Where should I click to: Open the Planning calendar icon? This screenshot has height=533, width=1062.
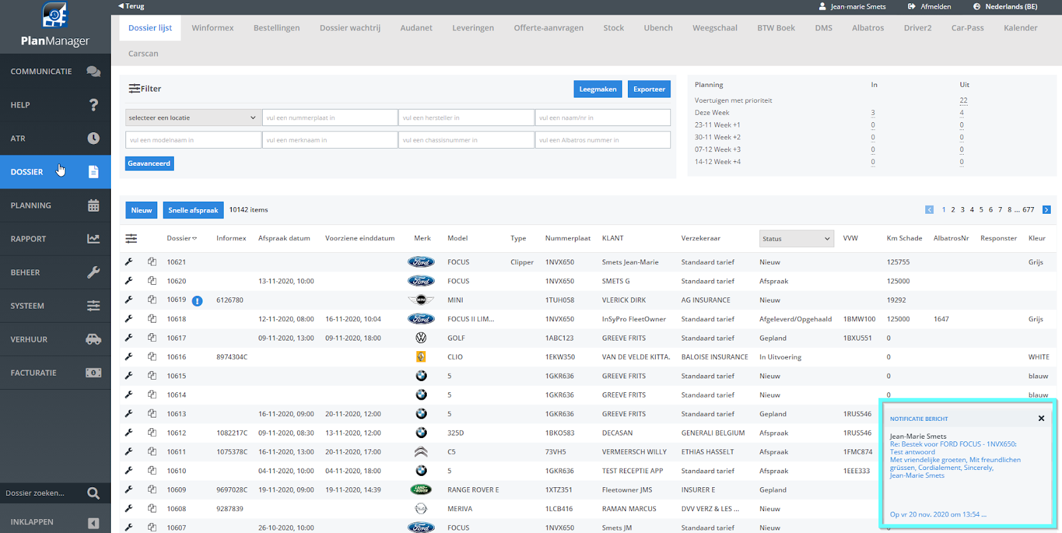pyautogui.click(x=94, y=206)
